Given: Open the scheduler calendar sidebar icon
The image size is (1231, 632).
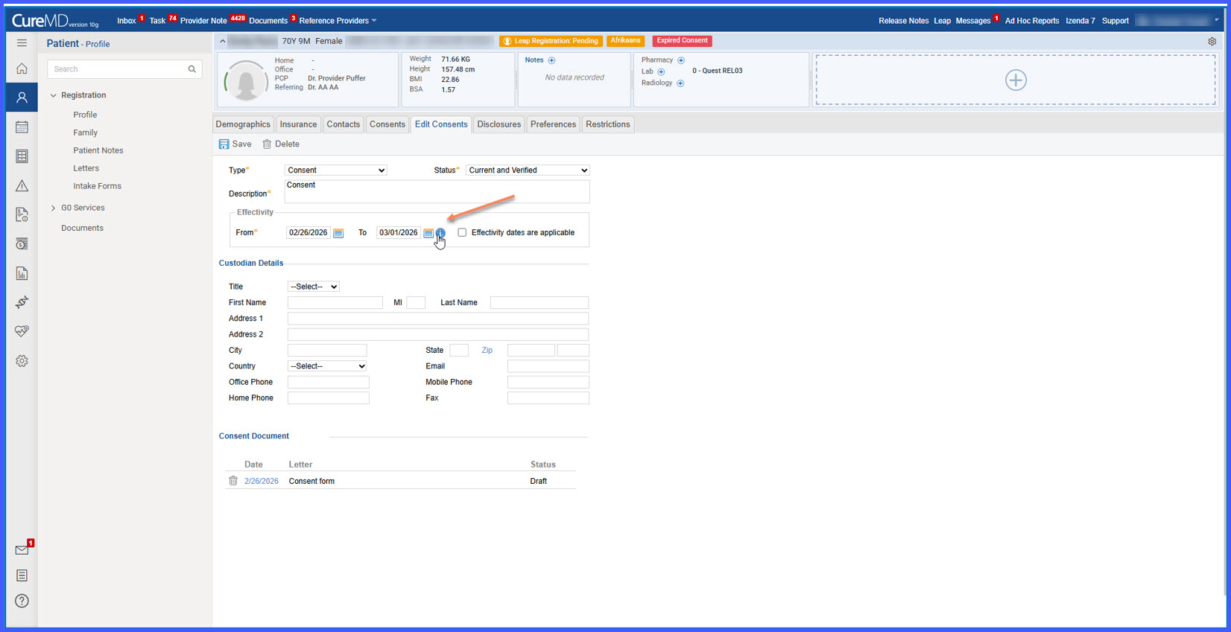Looking at the screenshot, I should point(22,127).
